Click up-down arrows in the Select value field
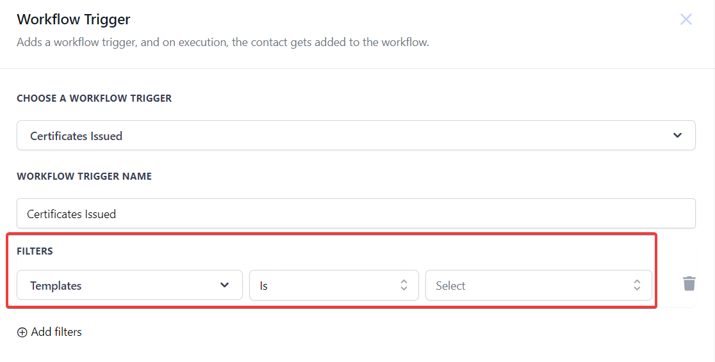 [x=637, y=285]
